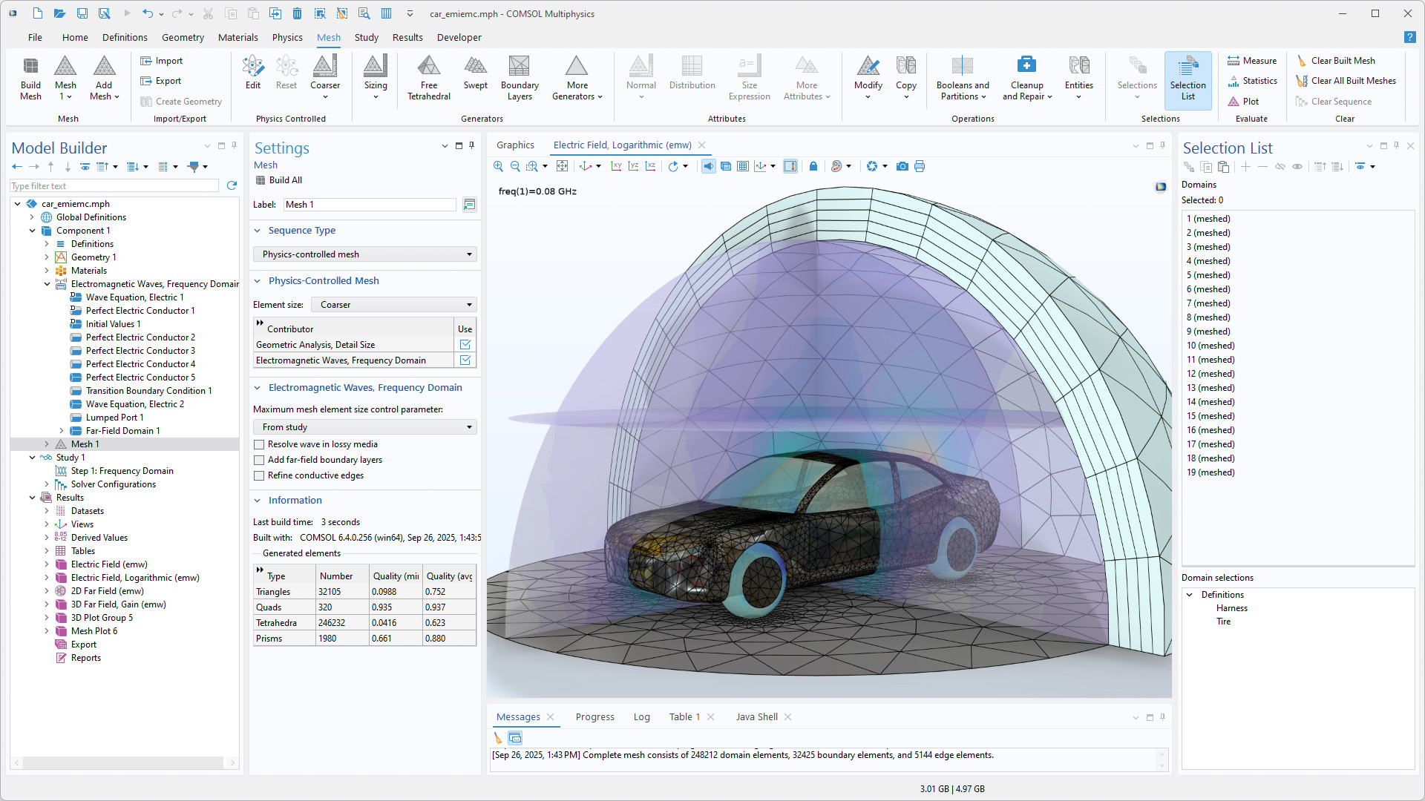Click the Build All button
Viewport: 1425px width, 801px height.
click(x=279, y=180)
